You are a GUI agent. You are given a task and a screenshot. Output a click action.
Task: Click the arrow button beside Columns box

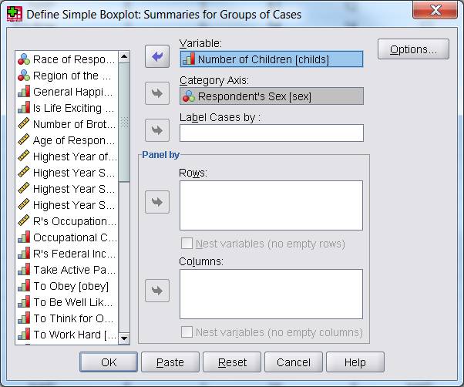coord(157,291)
